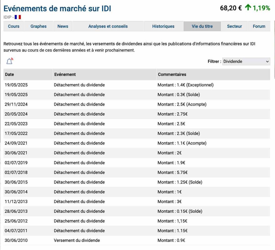
Task: Open the Secteur tab
Action: click(234, 26)
